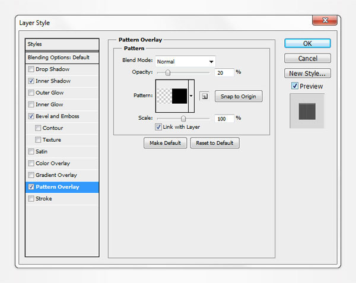
Task: Select the Bevel and Emboss style entry
Action: point(57,116)
